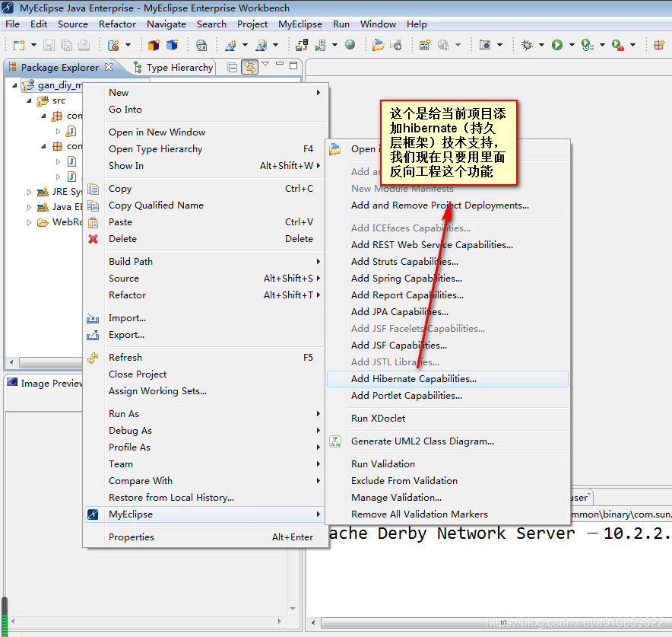Click the Print toolbar icon
The image size is (672, 637).
click(x=84, y=45)
